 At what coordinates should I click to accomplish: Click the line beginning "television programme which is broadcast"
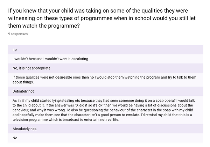66,119
